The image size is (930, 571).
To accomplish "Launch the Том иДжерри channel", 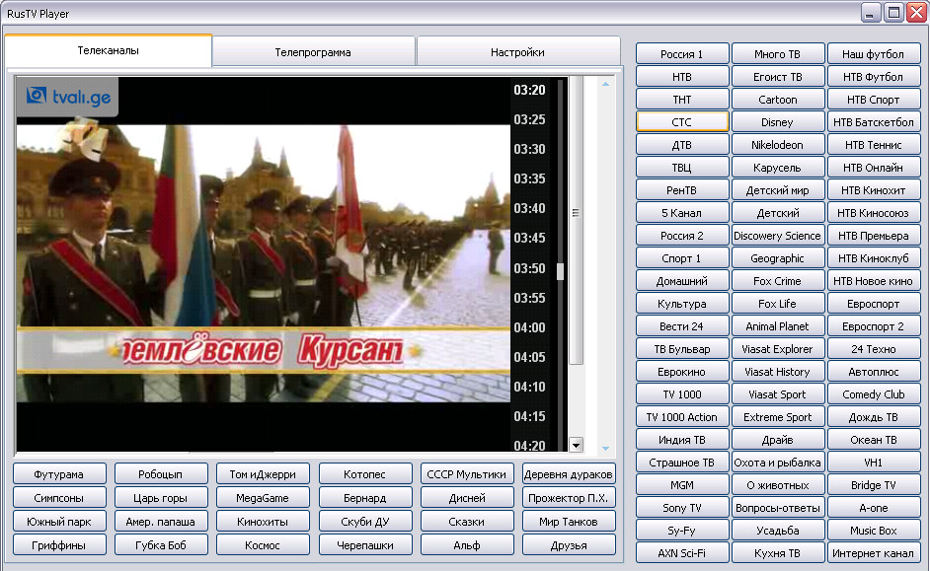I will (x=263, y=474).
